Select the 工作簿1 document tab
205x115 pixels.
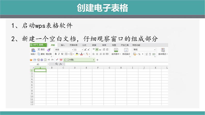(79, 60)
